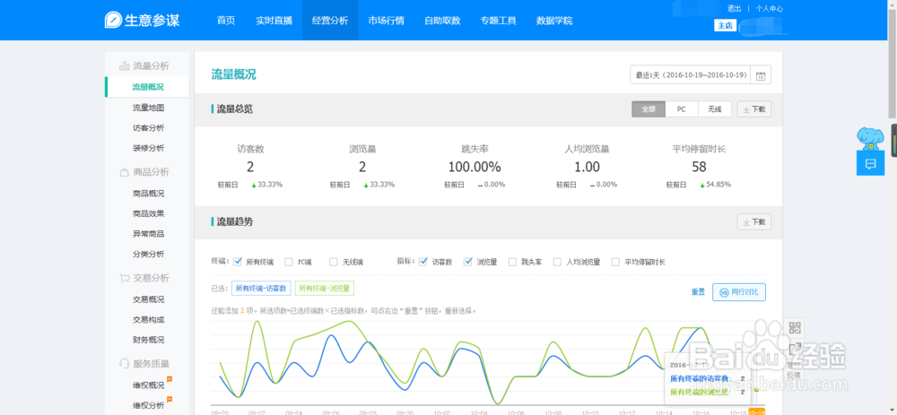Image resolution: width=897 pixels, height=415 pixels.
Task: Check the 平均停留时长 metric checkbox
Action: click(615, 262)
